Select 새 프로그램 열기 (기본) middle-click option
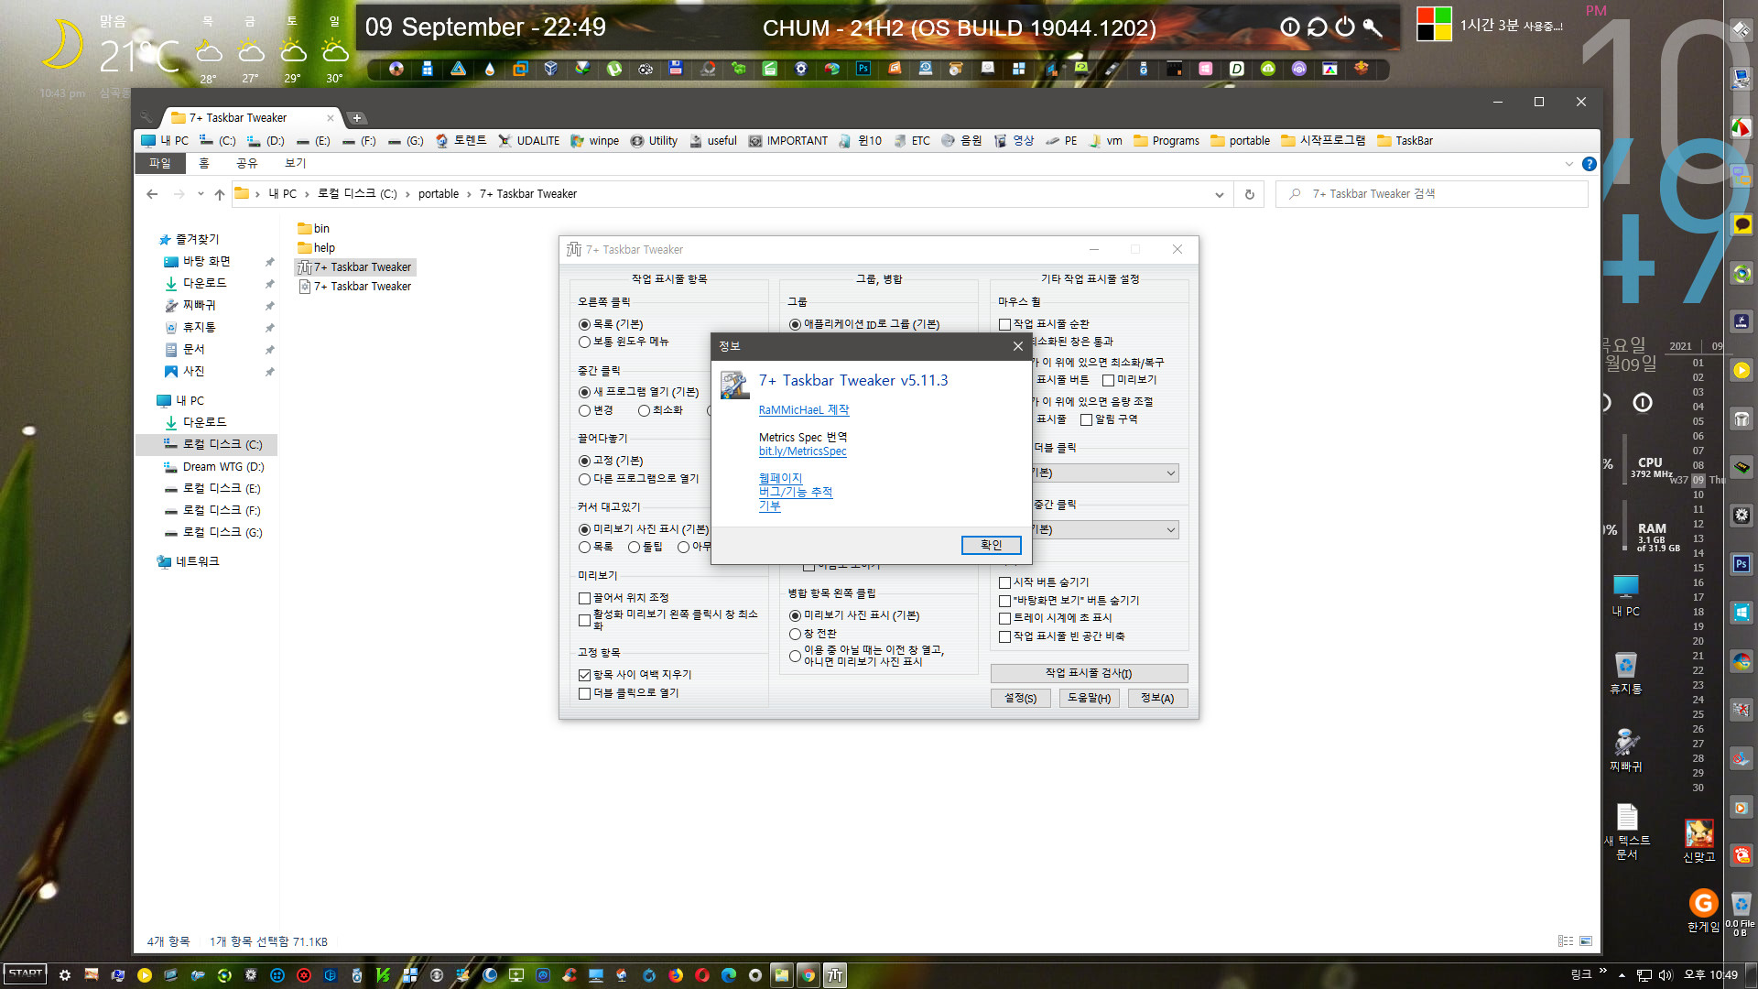1758x989 pixels. pyautogui.click(x=638, y=392)
